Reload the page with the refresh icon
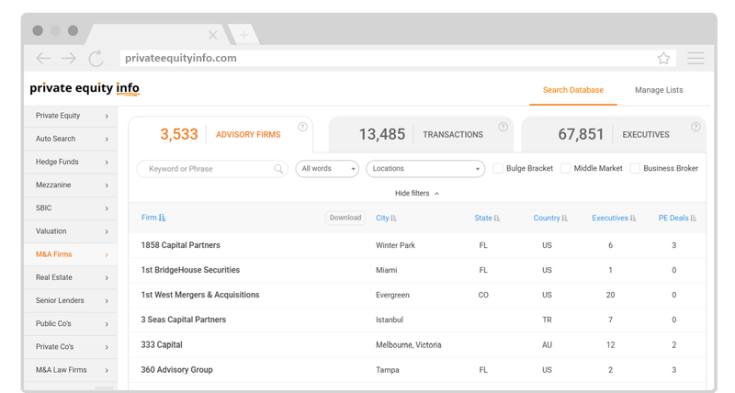 96,58
